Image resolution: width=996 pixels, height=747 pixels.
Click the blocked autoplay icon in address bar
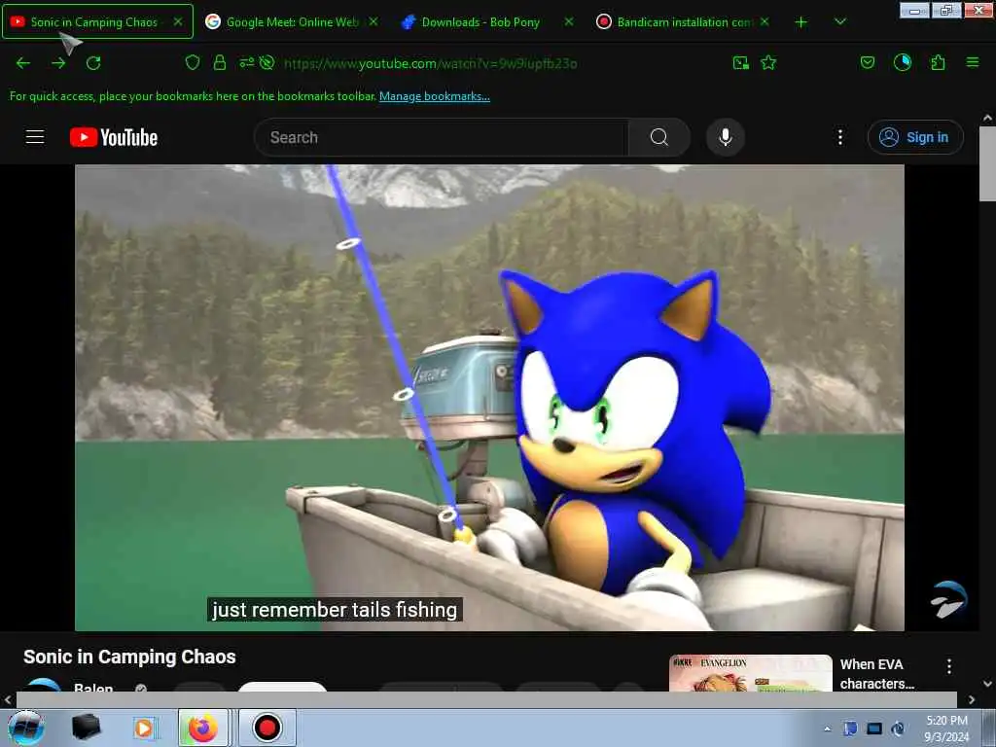(267, 62)
